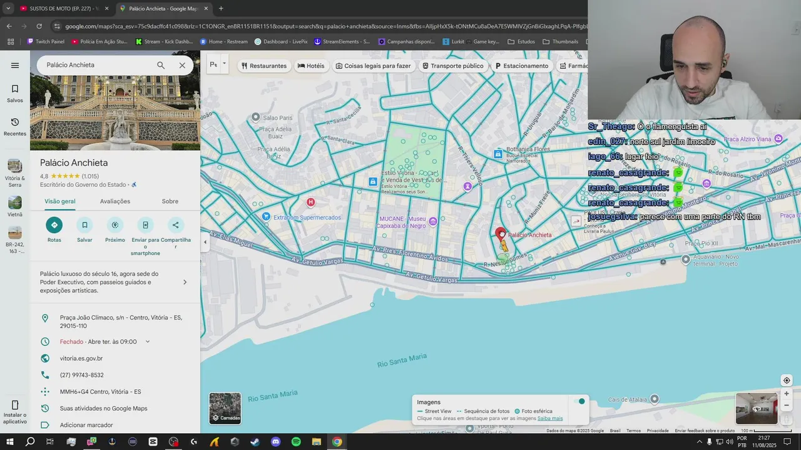Open the Windows Start menu
The image size is (801, 450).
10,442
